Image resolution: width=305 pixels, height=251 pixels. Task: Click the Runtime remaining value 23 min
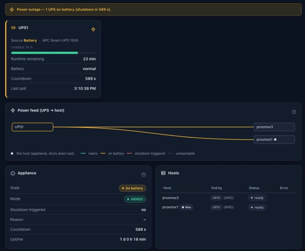point(89,59)
